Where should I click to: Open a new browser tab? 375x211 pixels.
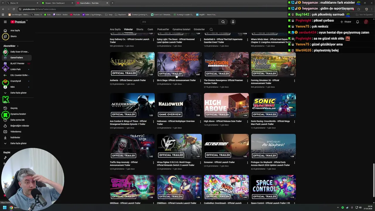(x=112, y=3)
